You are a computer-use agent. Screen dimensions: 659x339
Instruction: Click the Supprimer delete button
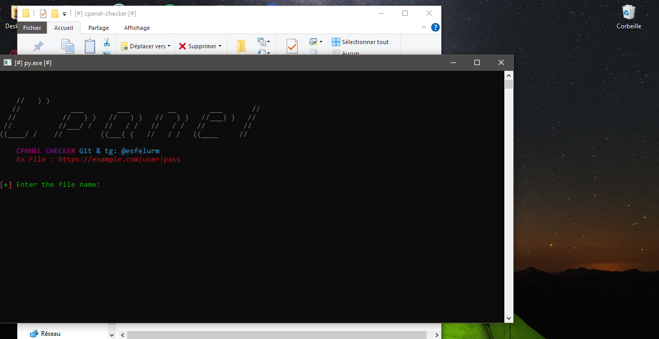[198, 46]
